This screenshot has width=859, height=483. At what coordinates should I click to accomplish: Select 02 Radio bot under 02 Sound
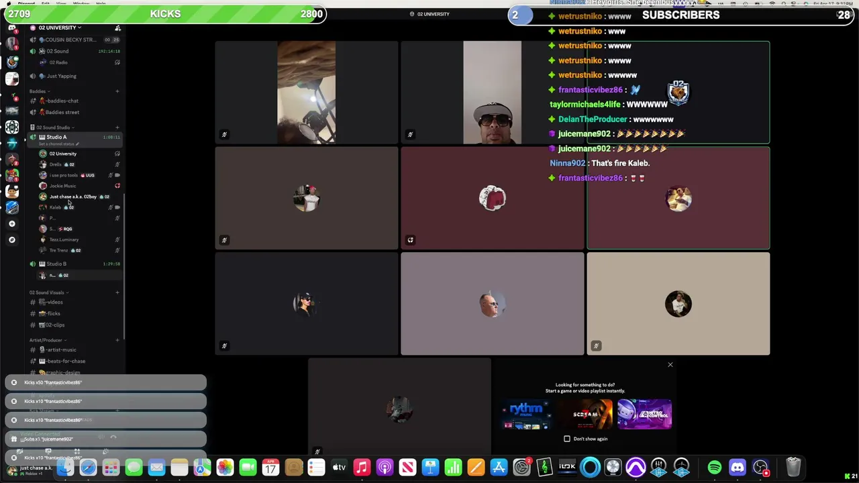[x=79, y=62]
